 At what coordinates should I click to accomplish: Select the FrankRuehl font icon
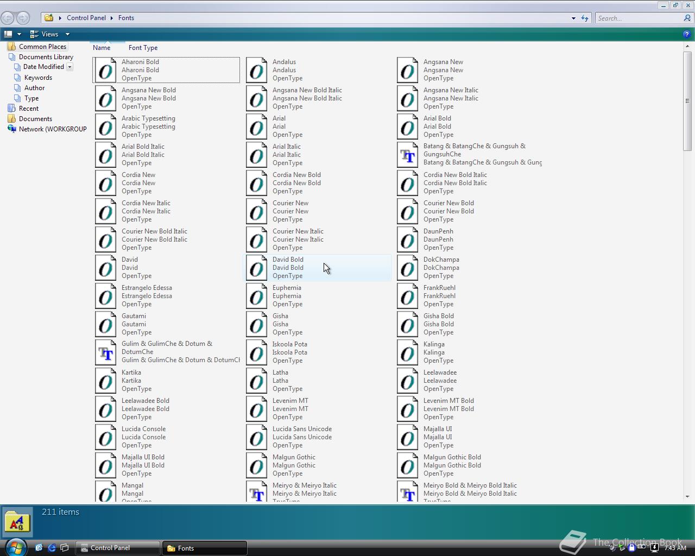pyautogui.click(x=408, y=296)
